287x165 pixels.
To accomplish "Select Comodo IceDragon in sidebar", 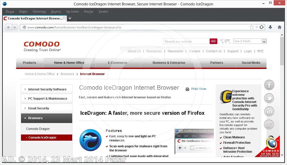I will pyautogui.click(x=47, y=138).
